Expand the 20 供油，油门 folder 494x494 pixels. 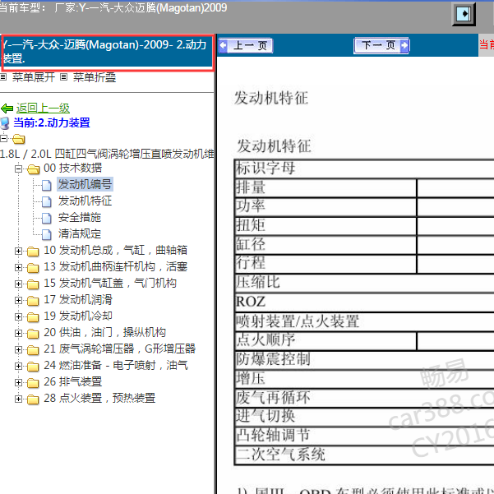[x=18, y=333]
